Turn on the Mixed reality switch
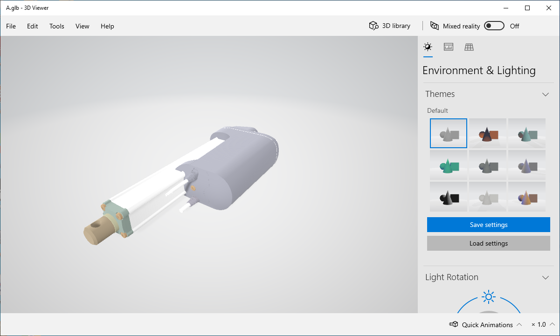Image resolution: width=560 pixels, height=336 pixels. click(494, 26)
